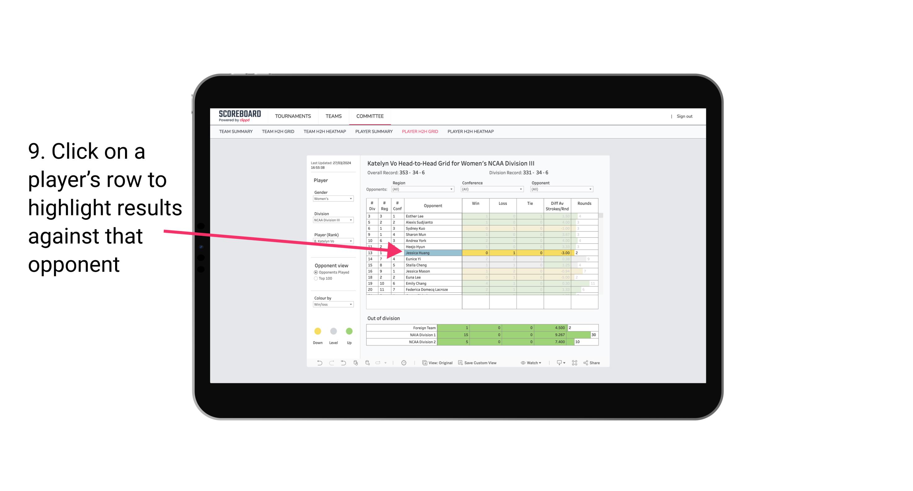Click the Watch button icon

pos(521,364)
